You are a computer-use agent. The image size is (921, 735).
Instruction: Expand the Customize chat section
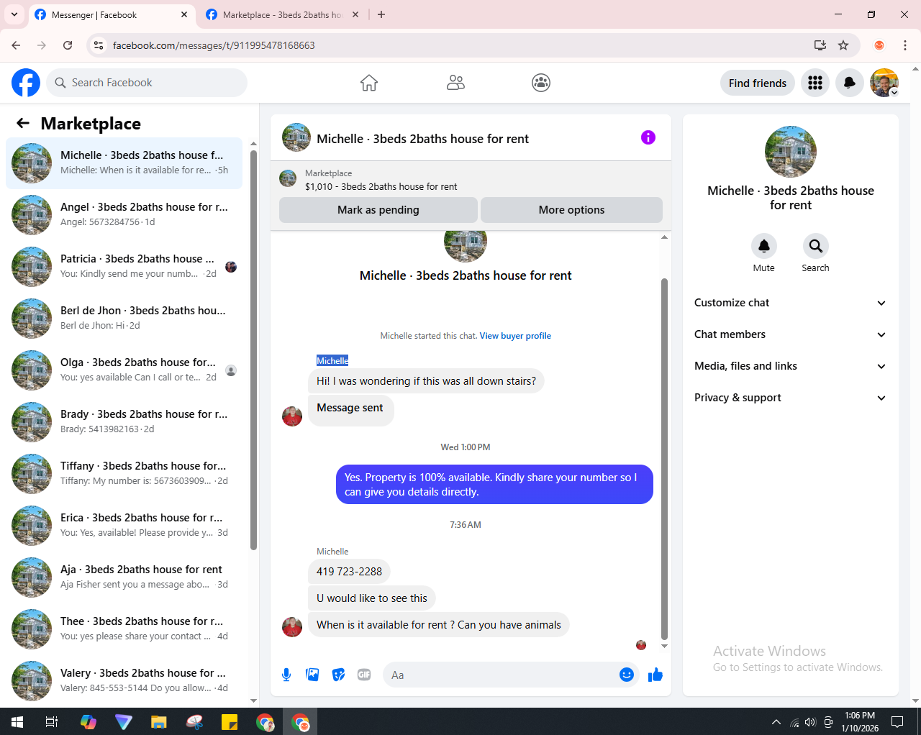pyautogui.click(x=791, y=303)
